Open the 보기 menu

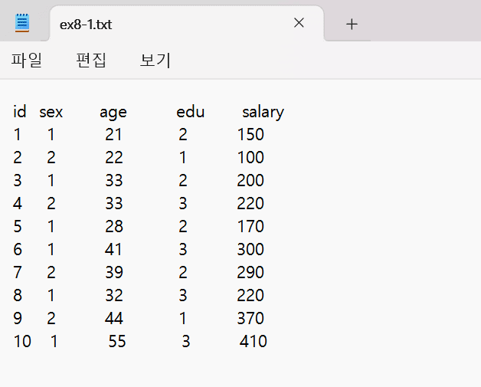[155, 60]
